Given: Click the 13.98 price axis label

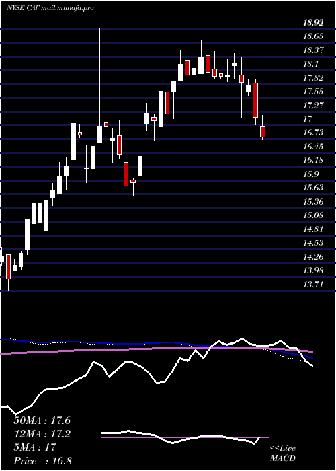Looking at the screenshot, I should coord(313,270).
